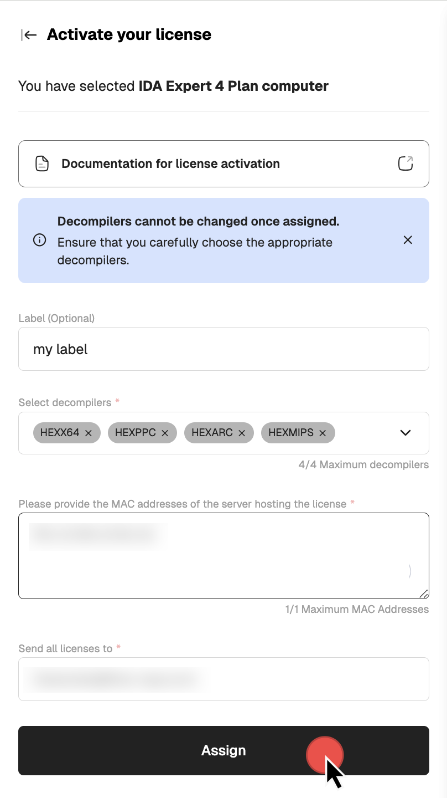Click the document icon in the documentation box
The width and height of the screenshot is (447, 798).
pyautogui.click(x=42, y=163)
